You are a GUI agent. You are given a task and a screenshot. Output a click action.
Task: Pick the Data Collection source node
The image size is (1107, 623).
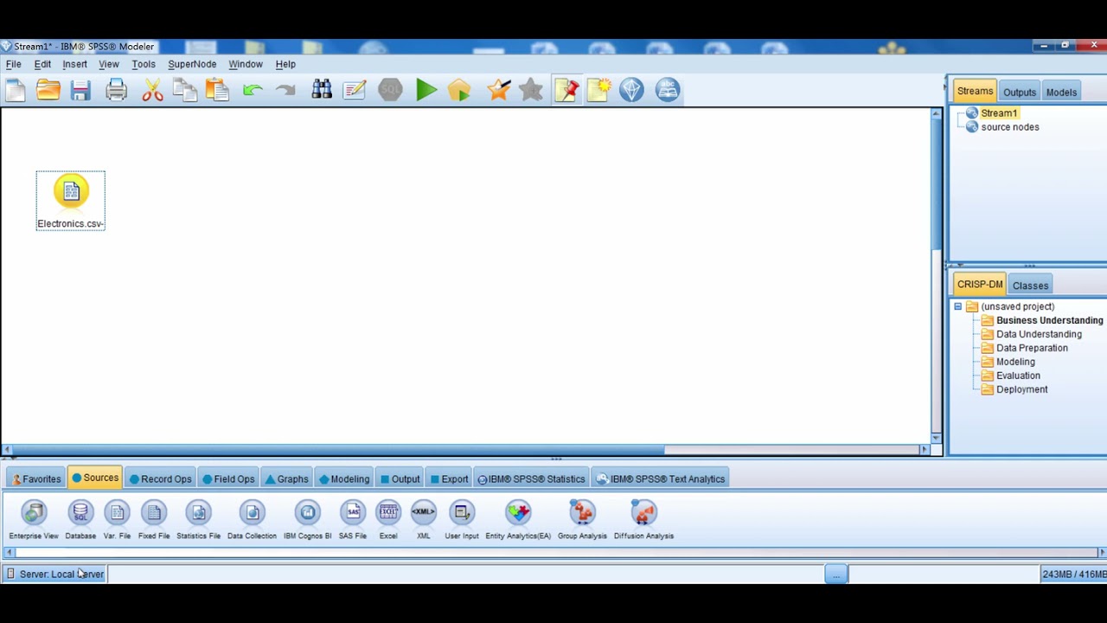pos(252,520)
